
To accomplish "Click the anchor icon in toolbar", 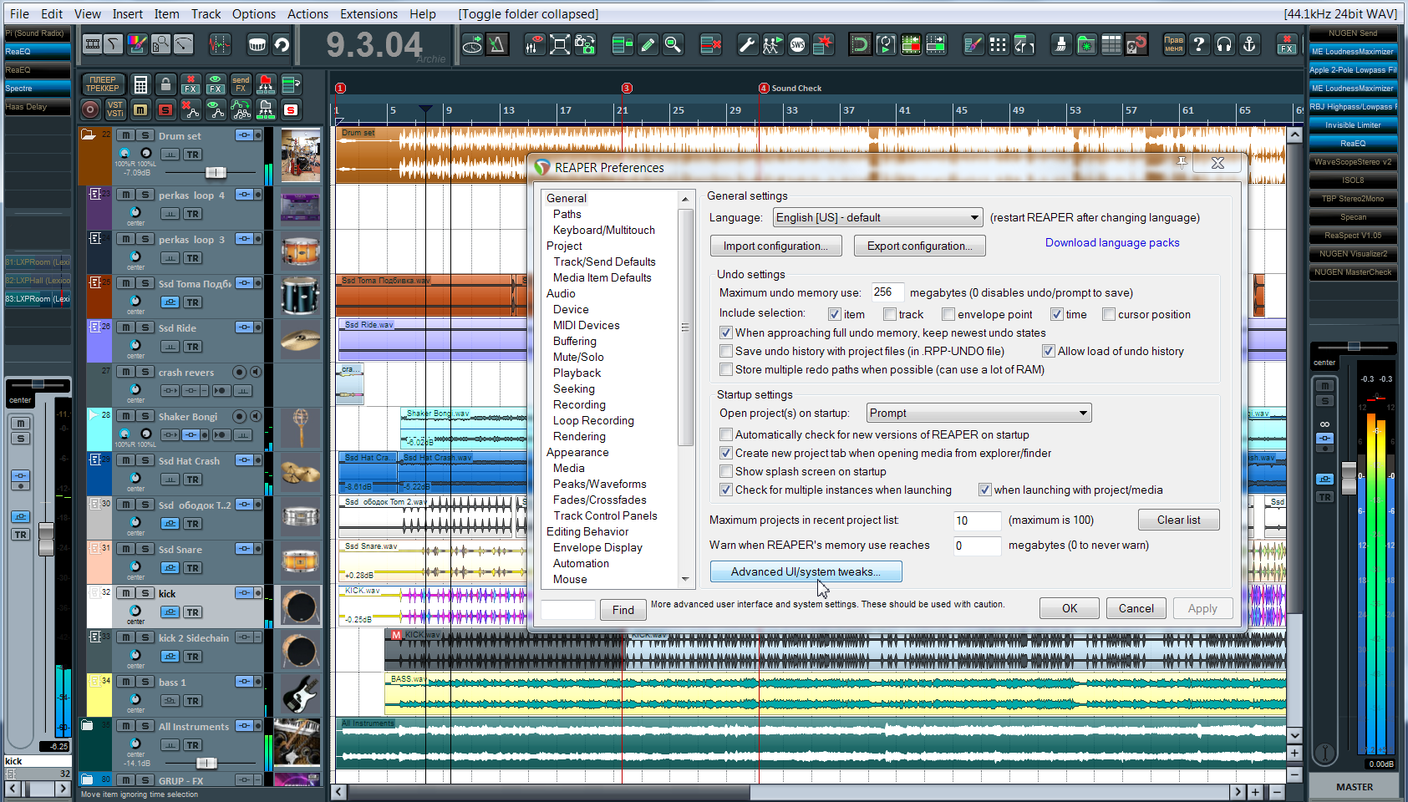I will [1249, 44].
